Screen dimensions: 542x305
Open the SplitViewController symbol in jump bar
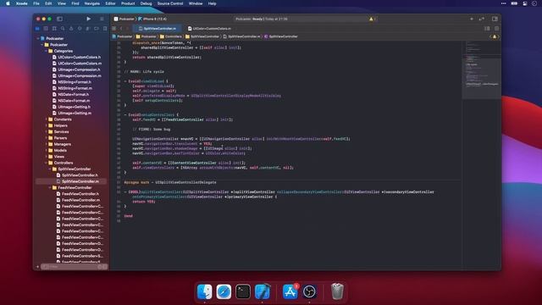click(x=280, y=36)
